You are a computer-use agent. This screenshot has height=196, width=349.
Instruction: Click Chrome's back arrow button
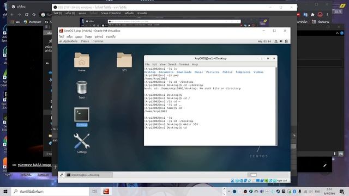pos(12,15)
